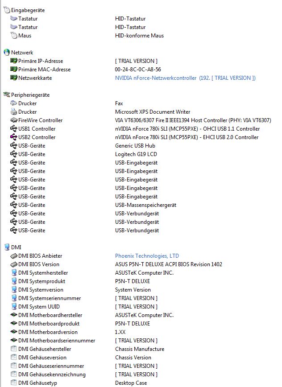This screenshot has height=387, width=282.
Task: Click the DMI Systemhersteller computer icon
Action: point(14,273)
